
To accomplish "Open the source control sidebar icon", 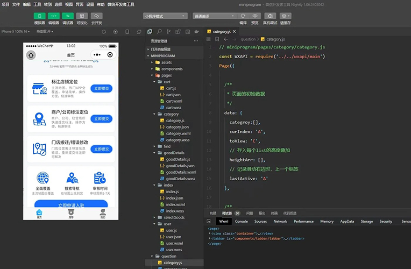I will tap(168, 31).
